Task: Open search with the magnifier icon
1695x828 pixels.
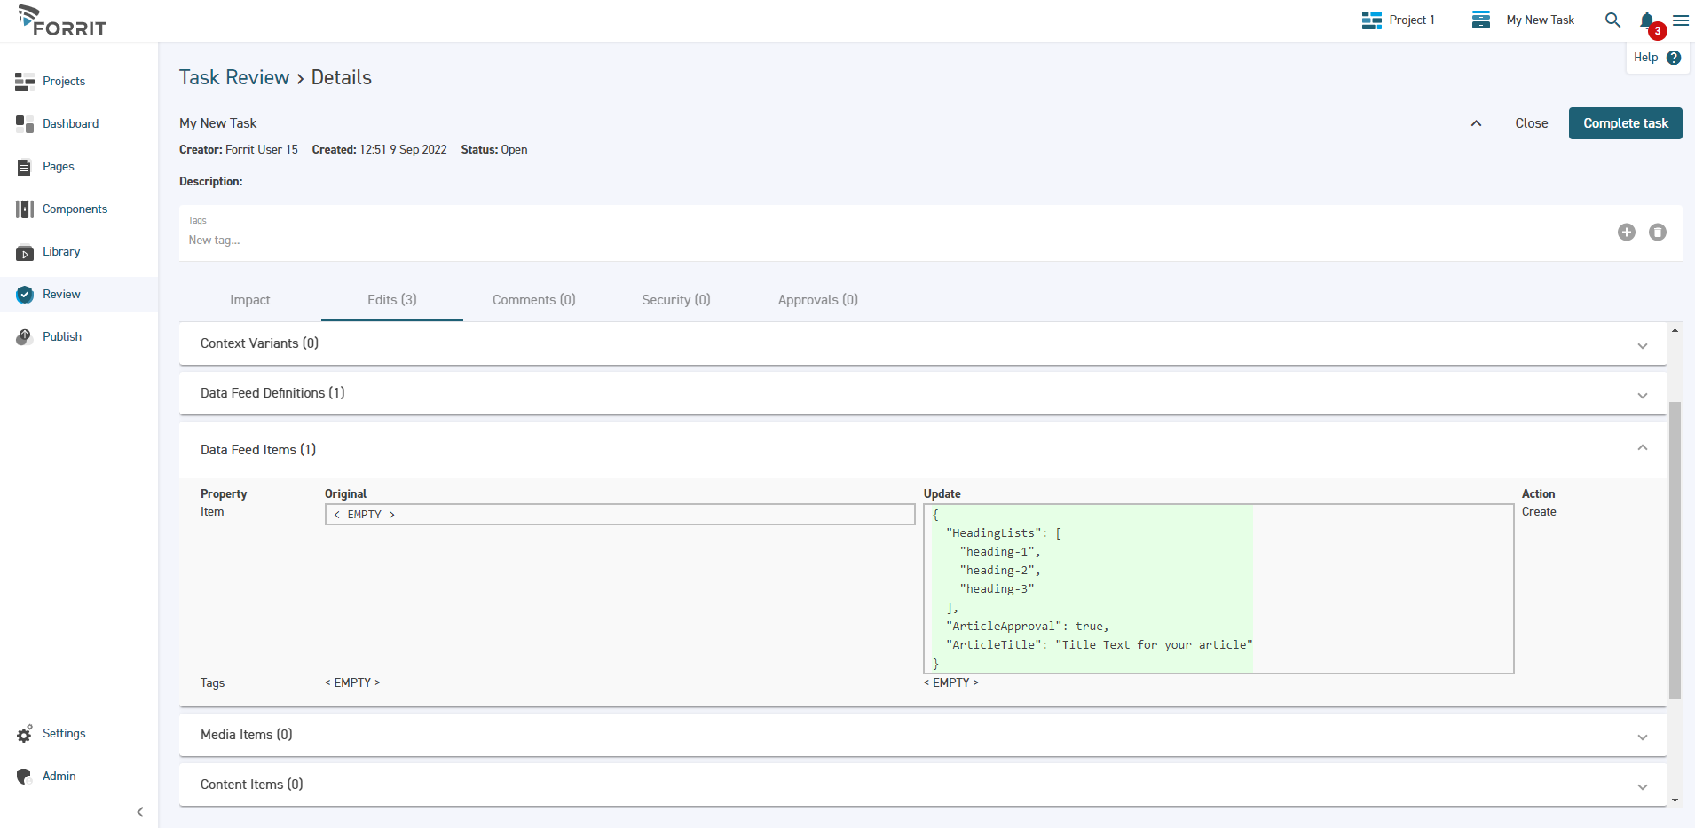Action: click(x=1612, y=20)
